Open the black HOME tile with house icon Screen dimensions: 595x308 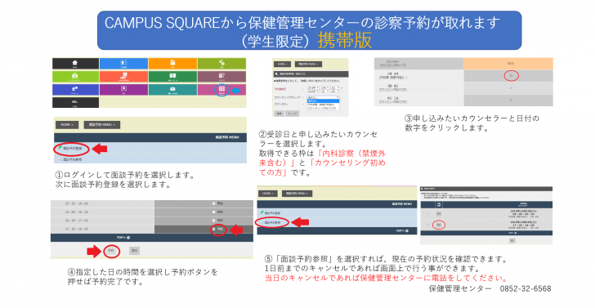coord(75,64)
